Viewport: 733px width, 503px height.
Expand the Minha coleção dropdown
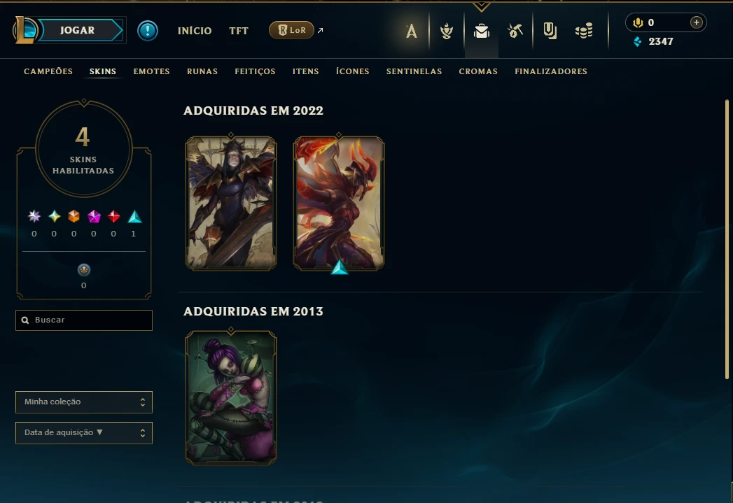tap(84, 402)
